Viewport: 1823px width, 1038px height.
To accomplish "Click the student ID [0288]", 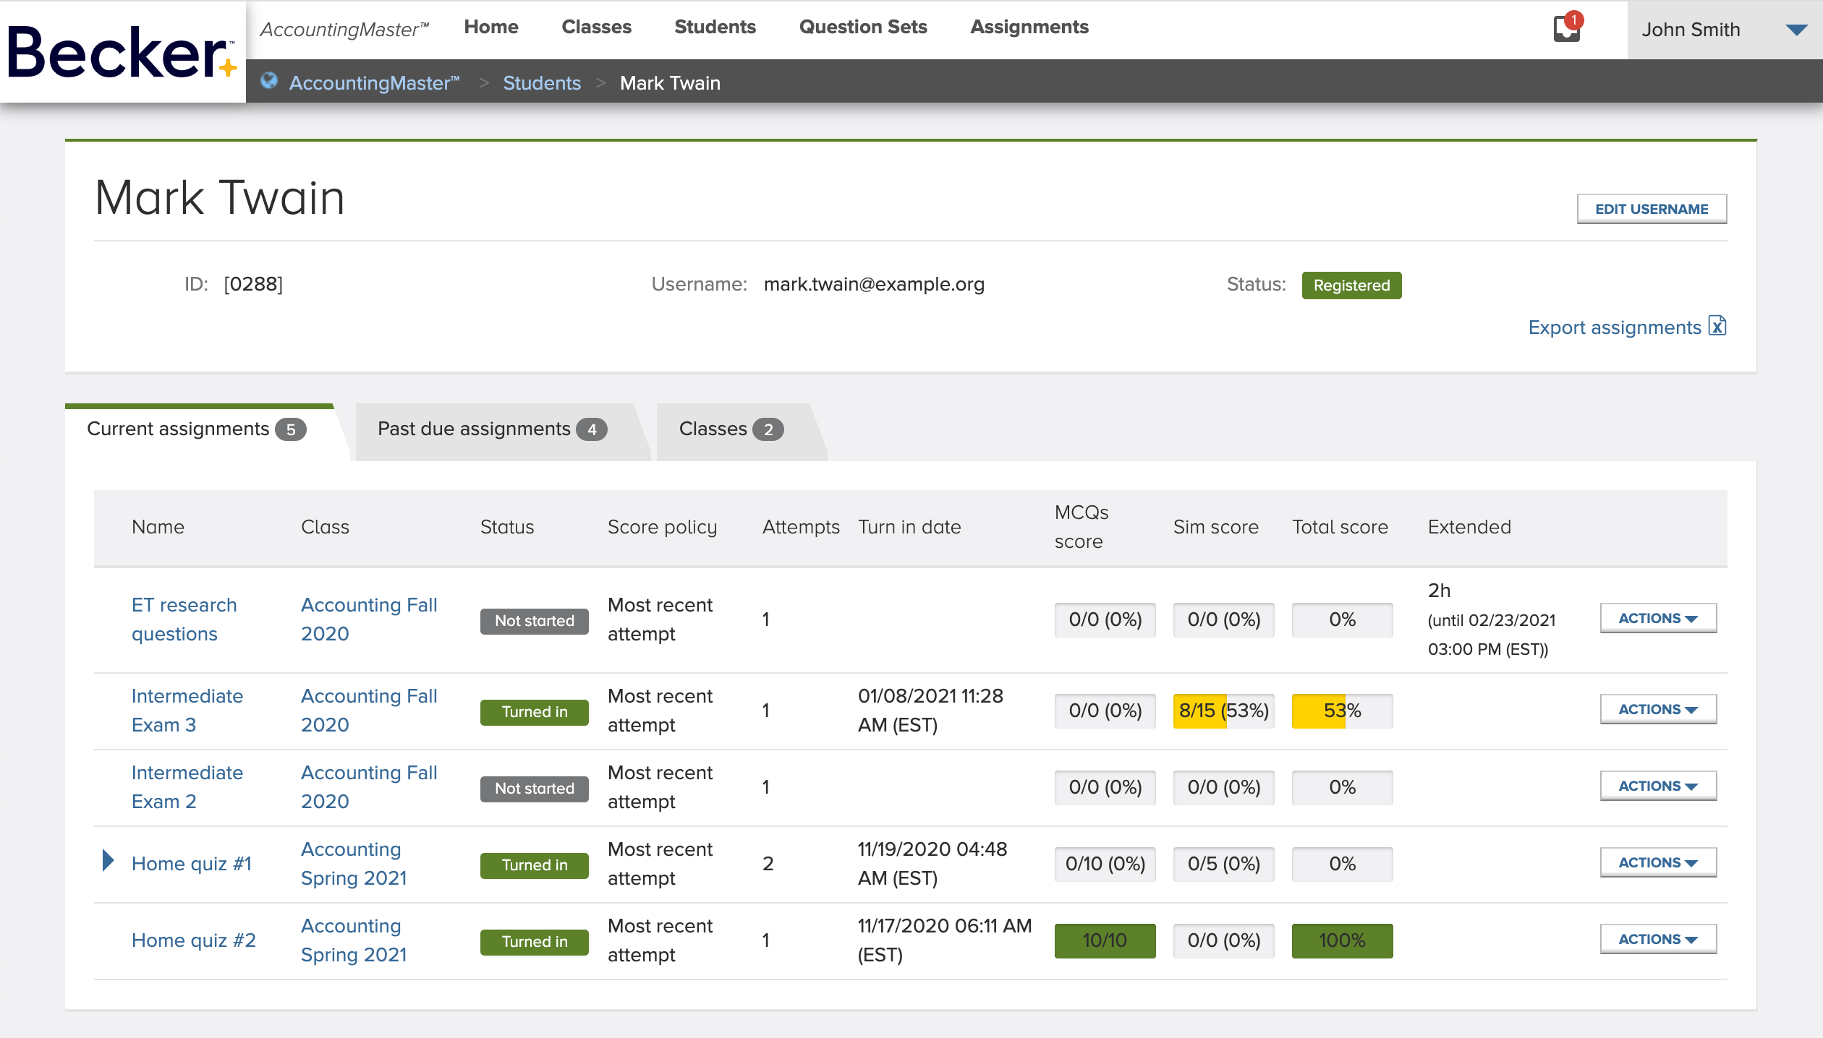I will [253, 284].
